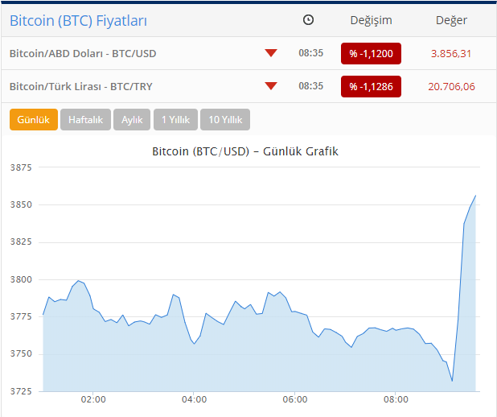Click the % -1,1200 change badge
The height and width of the screenshot is (417, 497).
pos(371,54)
